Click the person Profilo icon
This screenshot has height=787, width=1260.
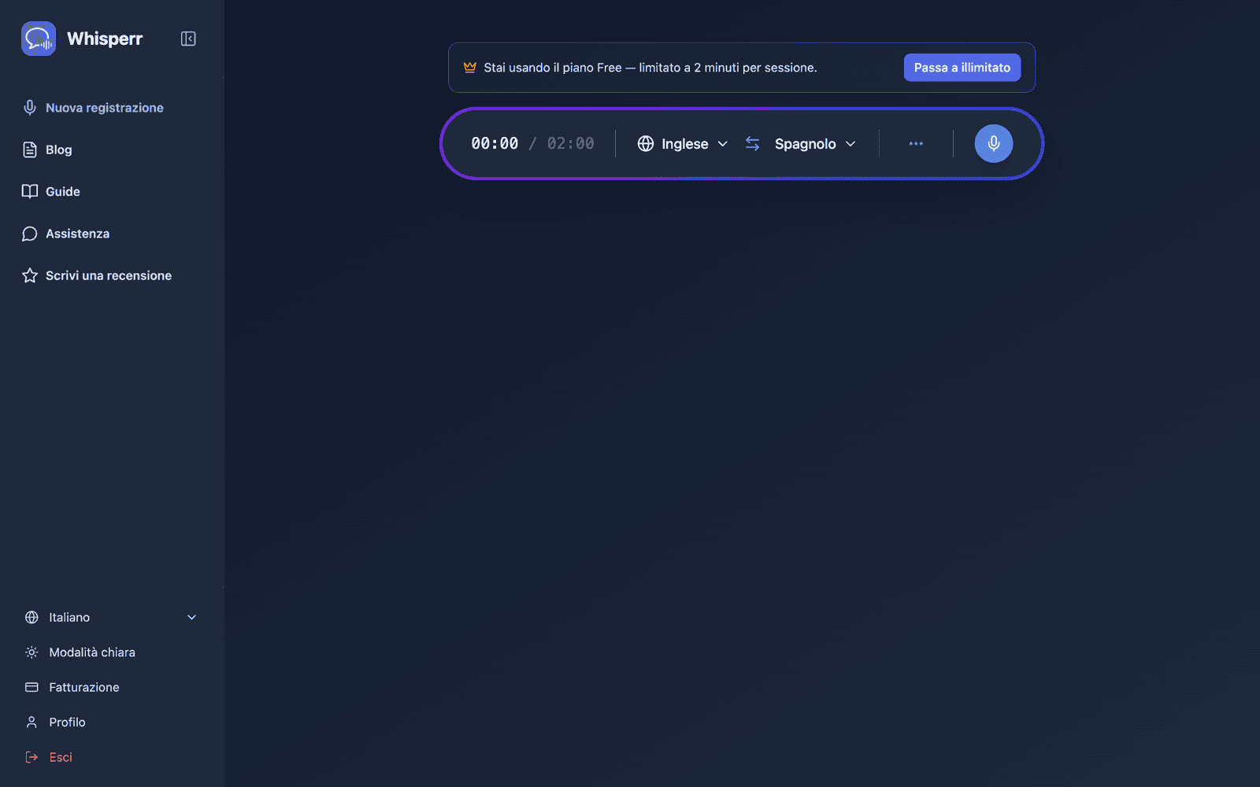pyautogui.click(x=31, y=722)
